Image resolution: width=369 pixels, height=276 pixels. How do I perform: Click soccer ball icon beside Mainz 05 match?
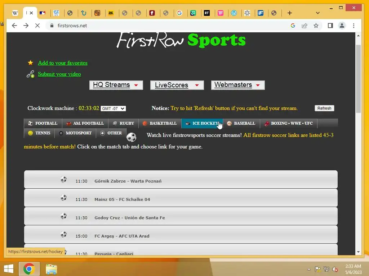pyautogui.click(x=63, y=198)
